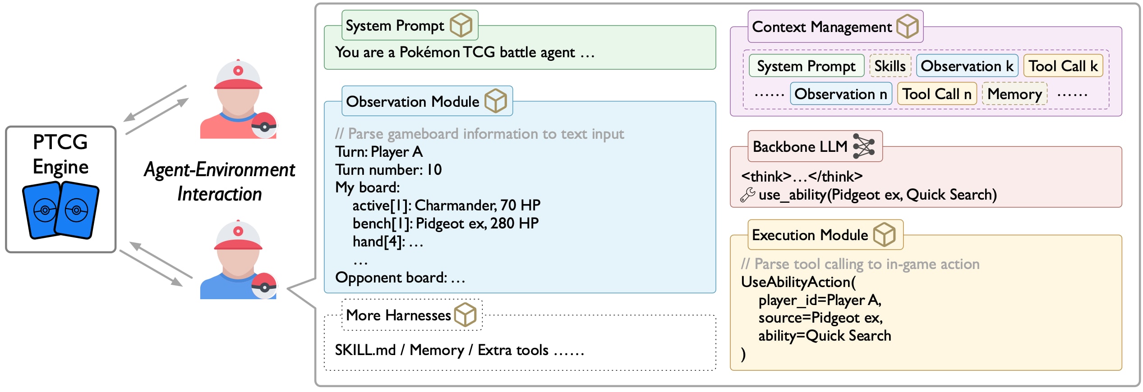Click the PTCG Engine box

point(61,189)
